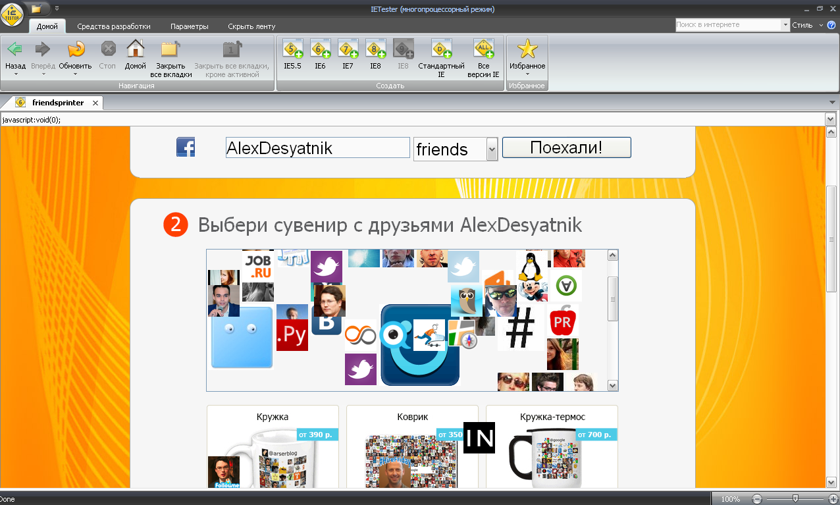The width and height of the screenshot is (840, 505).
Task: Create a new IE7 tab
Action: click(x=348, y=54)
